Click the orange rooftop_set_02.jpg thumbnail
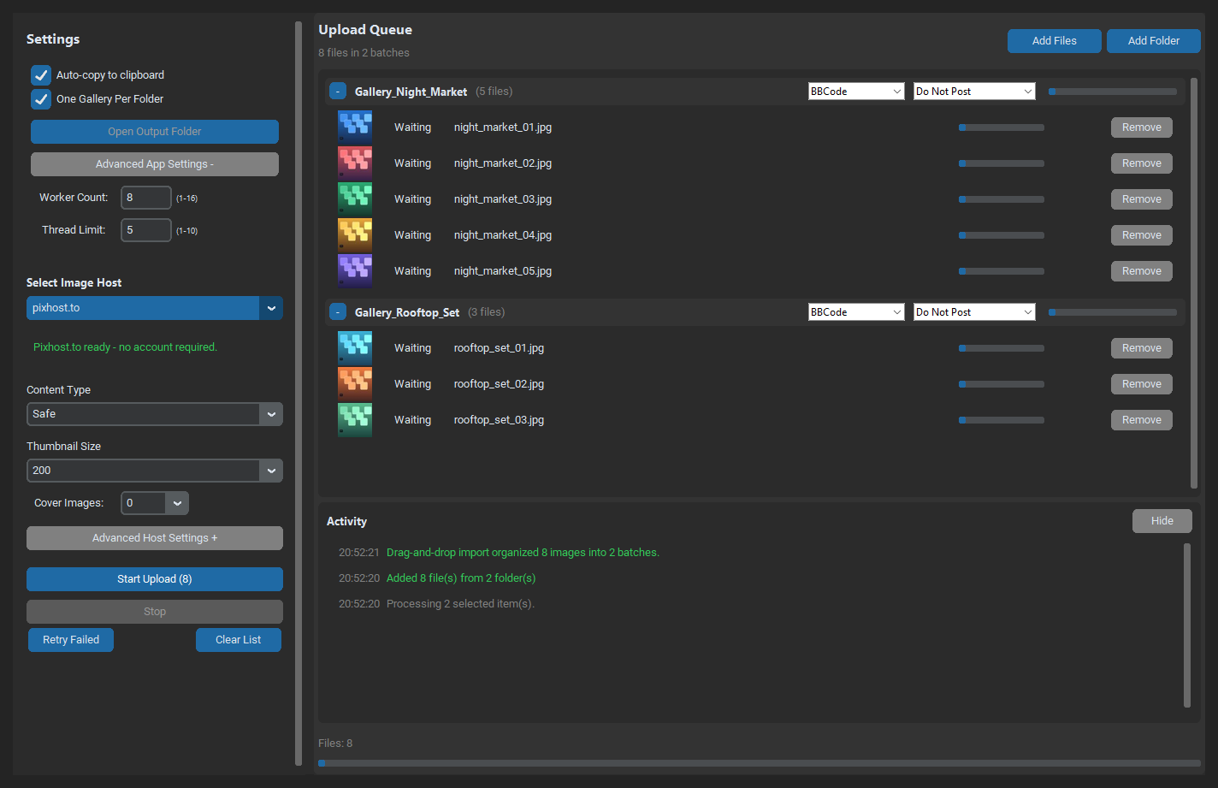Image resolution: width=1218 pixels, height=788 pixels. point(355,384)
